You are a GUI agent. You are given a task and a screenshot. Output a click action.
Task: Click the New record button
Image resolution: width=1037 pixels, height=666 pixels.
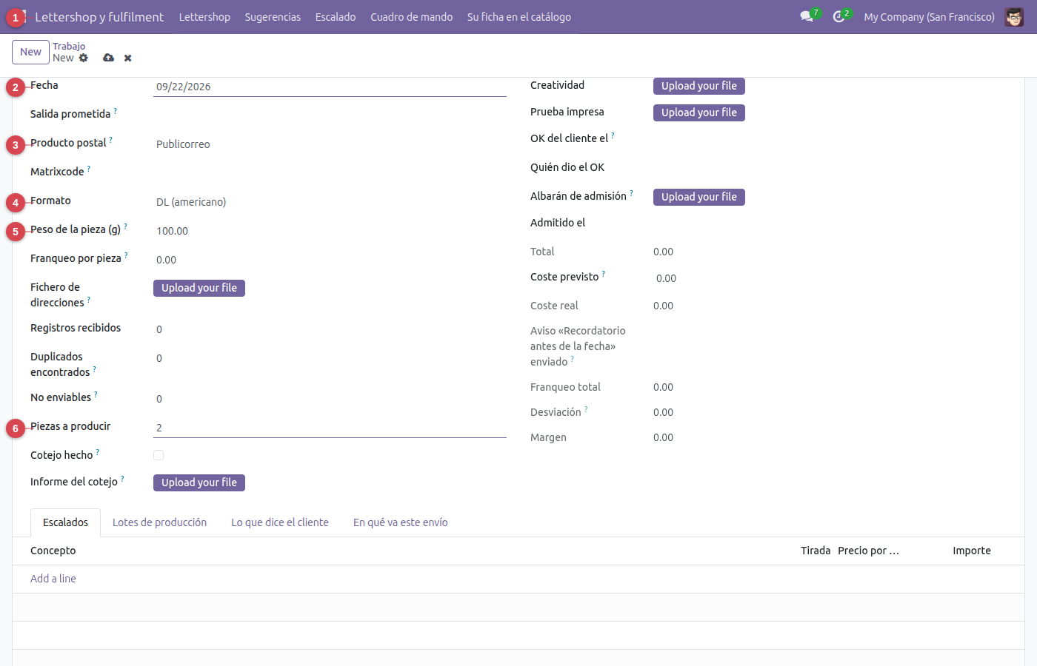(30, 52)
